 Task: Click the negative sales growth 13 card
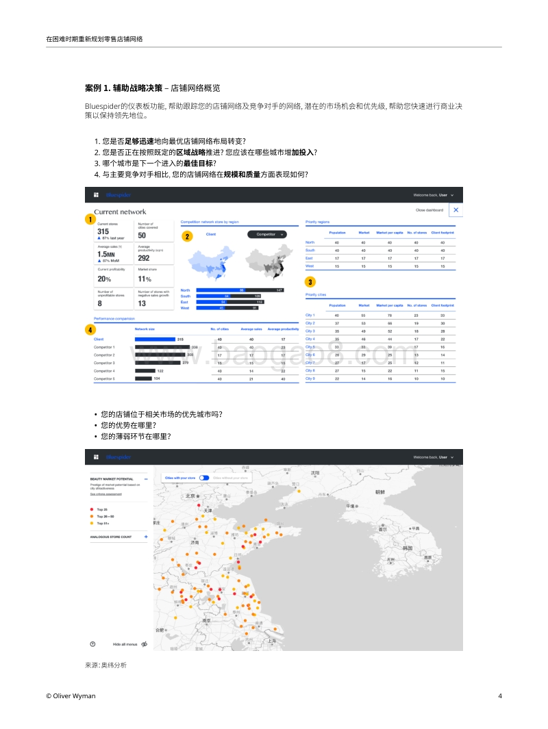point(154,299)
